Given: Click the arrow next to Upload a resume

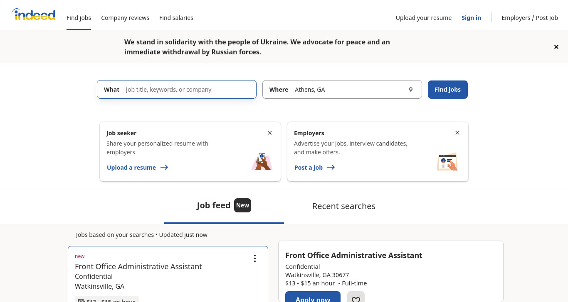Looking at the screenshot, I should point(164,168).
